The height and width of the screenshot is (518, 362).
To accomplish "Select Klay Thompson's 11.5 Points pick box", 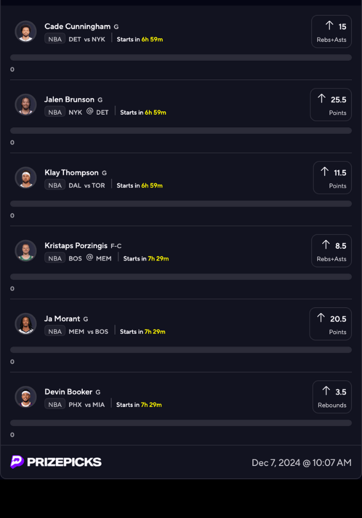I will point(332,178).
